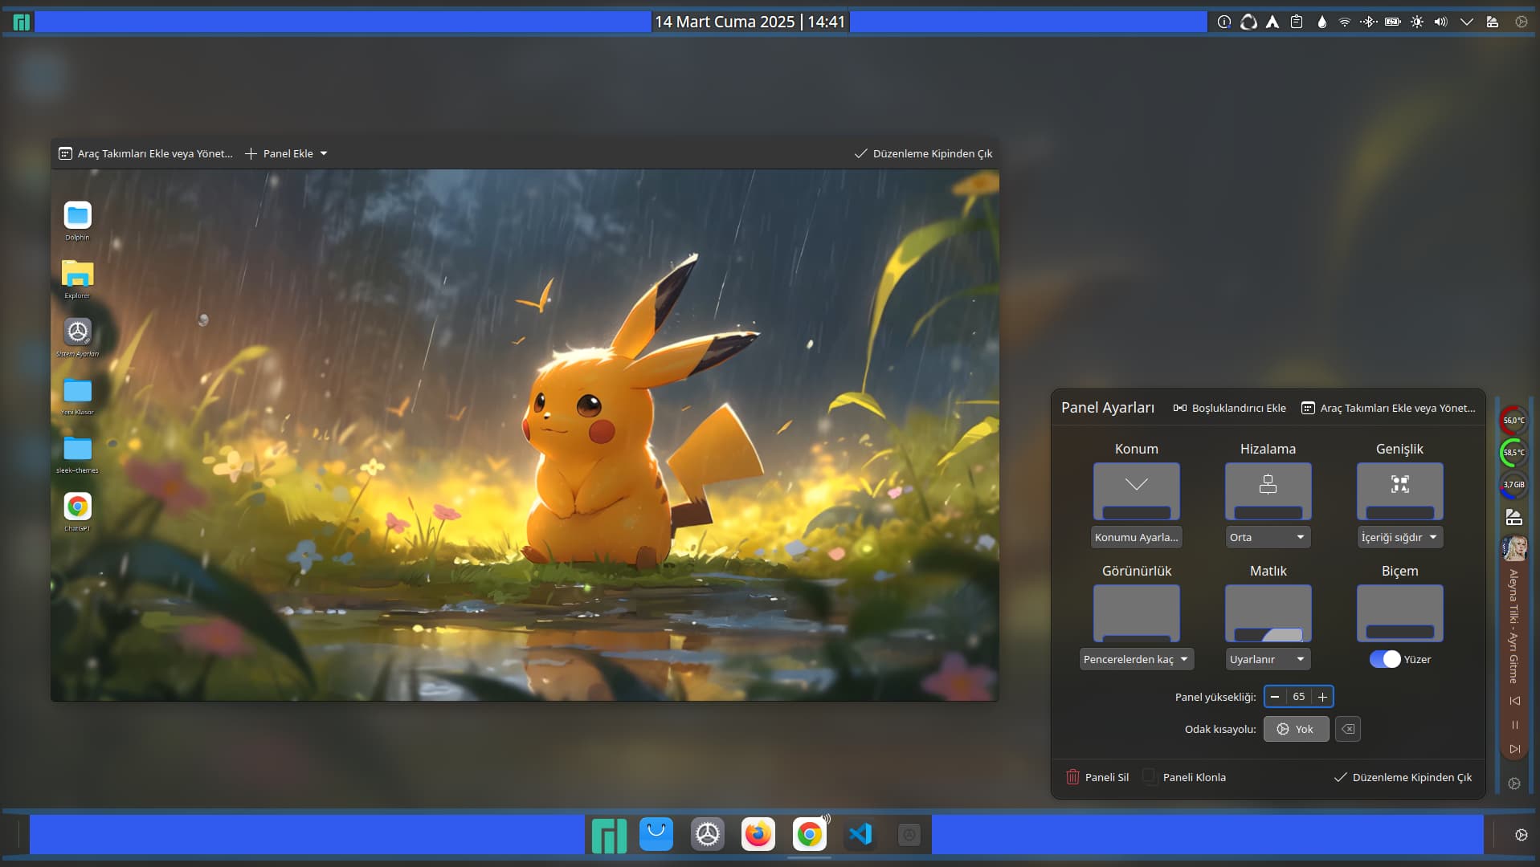Click Araç Takımları Ekle veya Yönet in Panel Ayarları
The width and height of the screenshot is (1540, 867).
tap(1388, 408)
